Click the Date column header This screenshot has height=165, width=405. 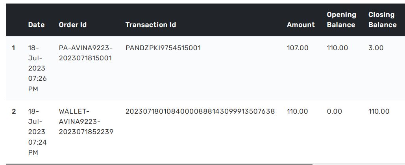pyautogui.click(x=36, y=25)
